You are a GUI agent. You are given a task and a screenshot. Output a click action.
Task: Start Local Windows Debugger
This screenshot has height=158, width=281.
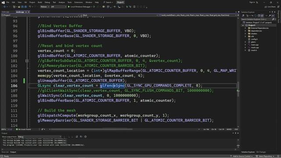coord(80,7)
